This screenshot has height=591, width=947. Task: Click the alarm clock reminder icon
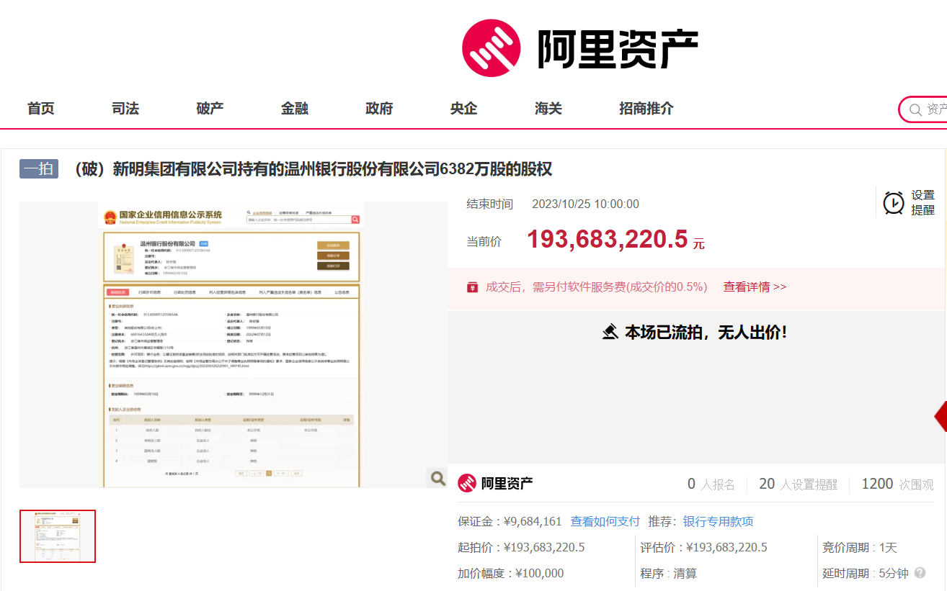(894, 203)
